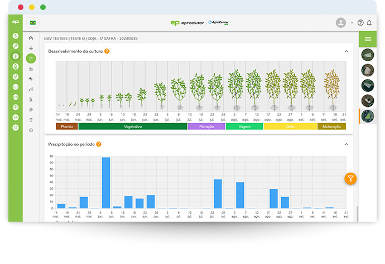Image resolution: width=385 pixels, height=264 pixels.
Task: Select the Brazil flag language button
Action: (x=33, y=23)
